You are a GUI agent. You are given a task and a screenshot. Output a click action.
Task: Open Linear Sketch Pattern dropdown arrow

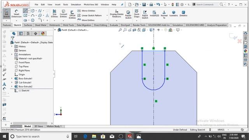point(107,16)
